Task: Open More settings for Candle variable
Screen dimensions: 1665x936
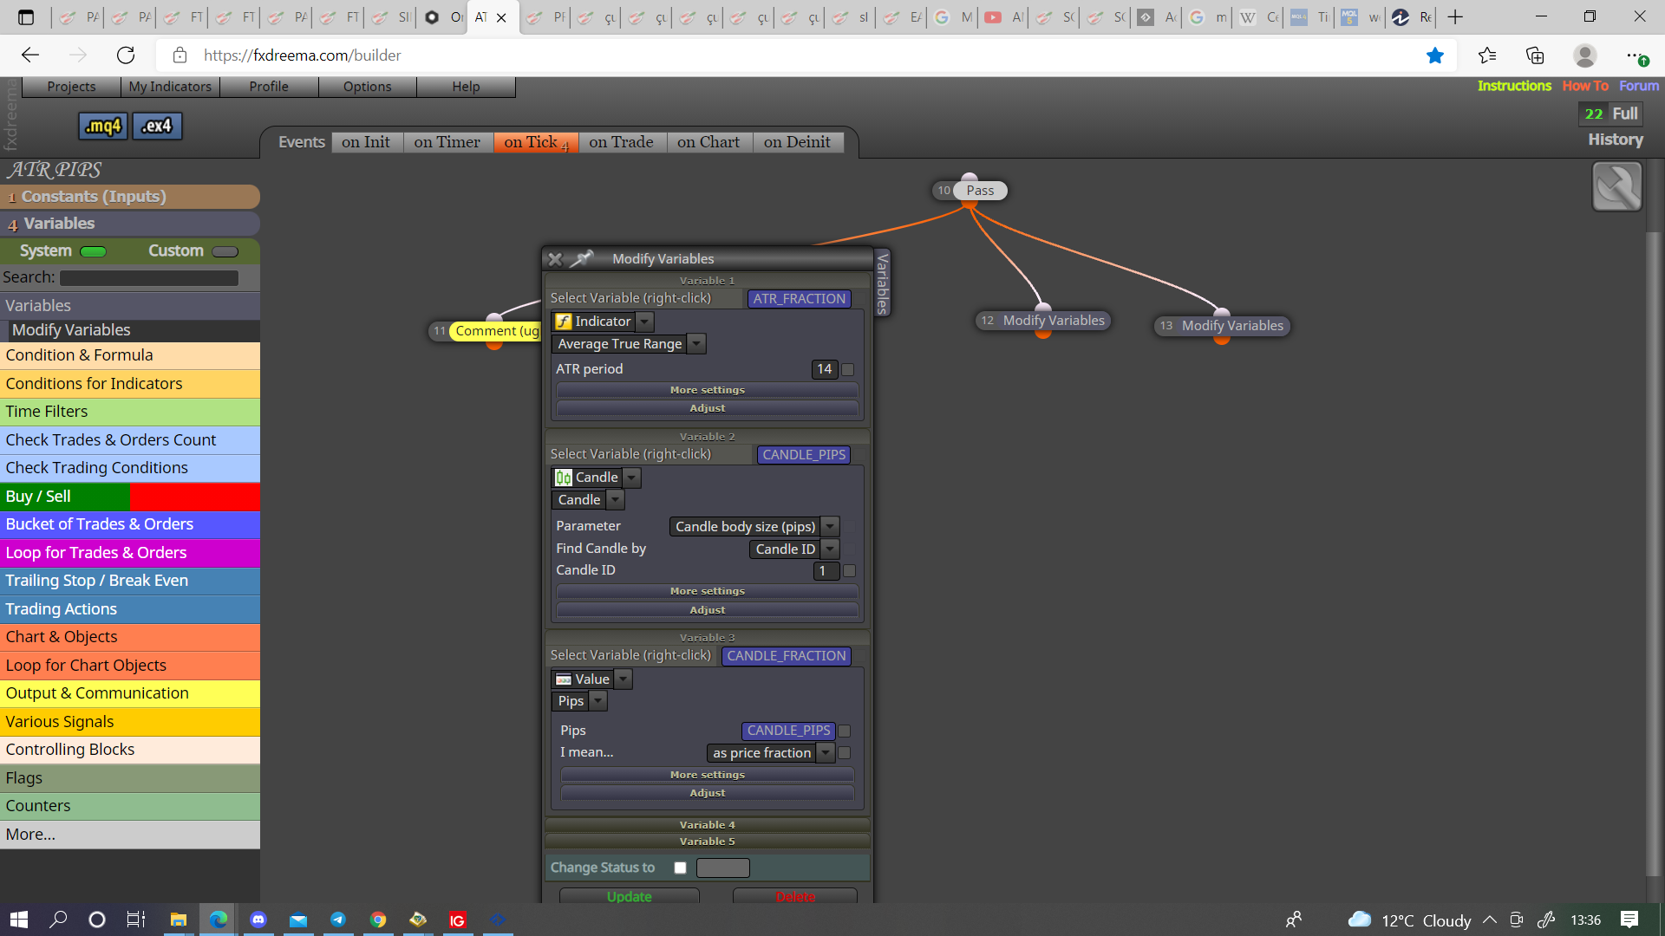Action: pyautogui.click(x=708, y=591)
